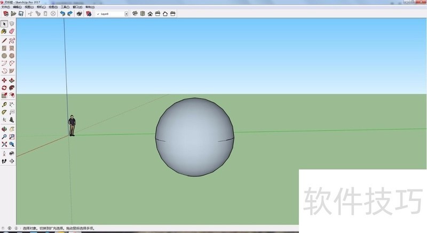
Task: Select the Freehand squiggle tool
Action: coord(12,41)
